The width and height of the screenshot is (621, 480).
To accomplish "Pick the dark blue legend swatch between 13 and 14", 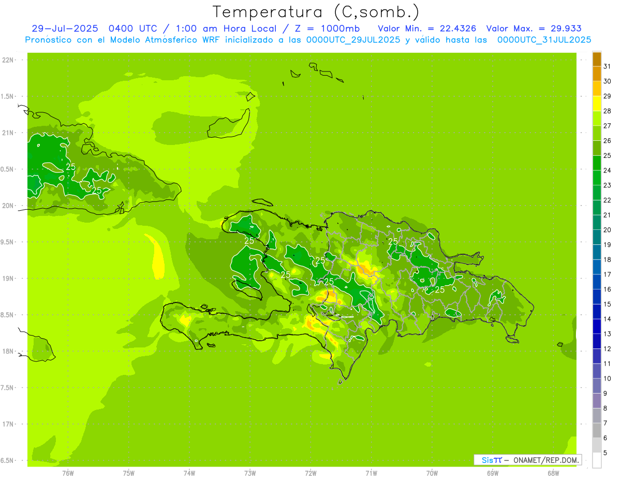I will [x=597, y=326].
